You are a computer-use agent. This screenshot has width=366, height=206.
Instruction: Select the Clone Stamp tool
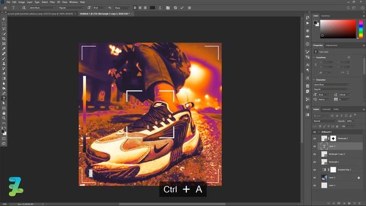coord(4,64)
